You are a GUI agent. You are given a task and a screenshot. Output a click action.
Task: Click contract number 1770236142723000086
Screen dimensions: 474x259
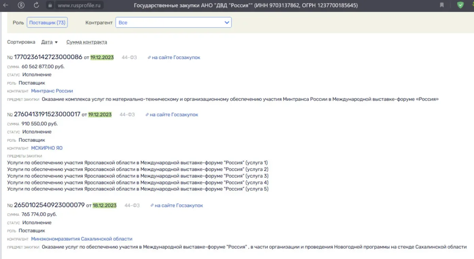tap(48, 57)
